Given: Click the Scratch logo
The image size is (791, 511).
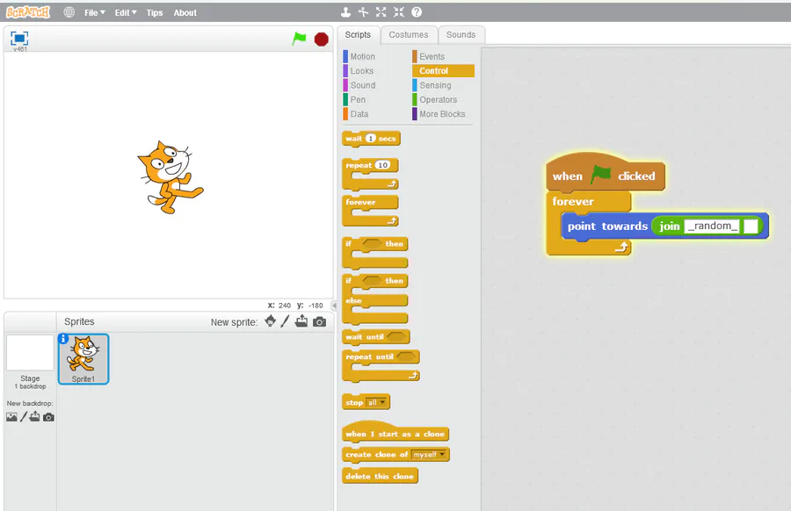Looking at the screenshot, I should [x=28, y=12].
